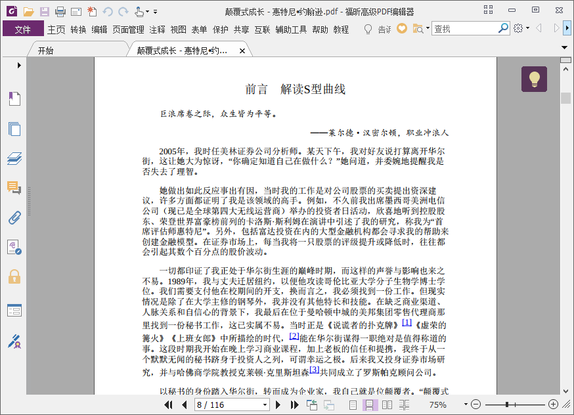Close the 颠覆式成长 document tab
This screenshot has height=415, width=574.
coord(242,51)
